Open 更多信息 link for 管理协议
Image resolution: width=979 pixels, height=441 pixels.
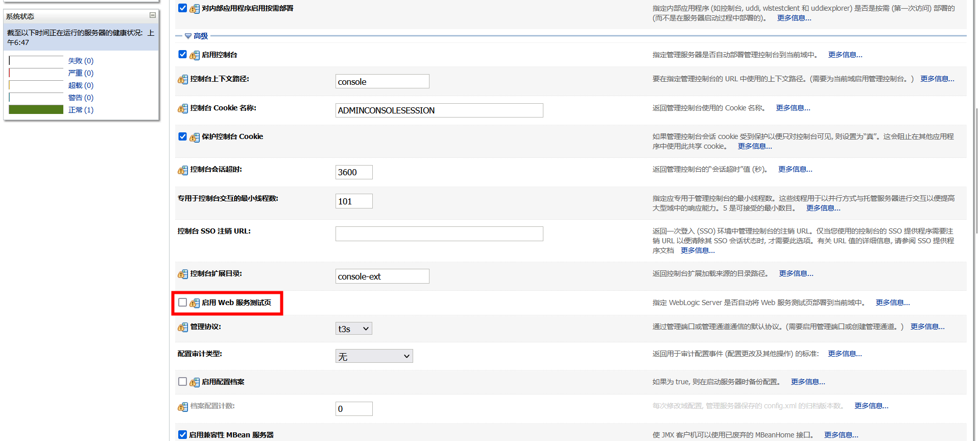pyautogui.click(x=927, y=327)
